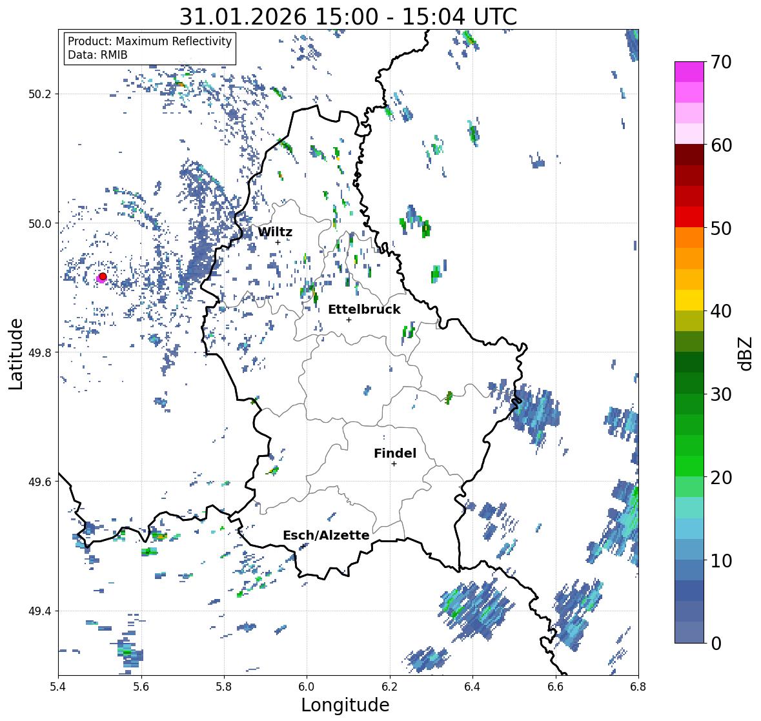The image size is (761, 721).
Task: Click the longitude tick label 6.6
Action: coord(555,687)
